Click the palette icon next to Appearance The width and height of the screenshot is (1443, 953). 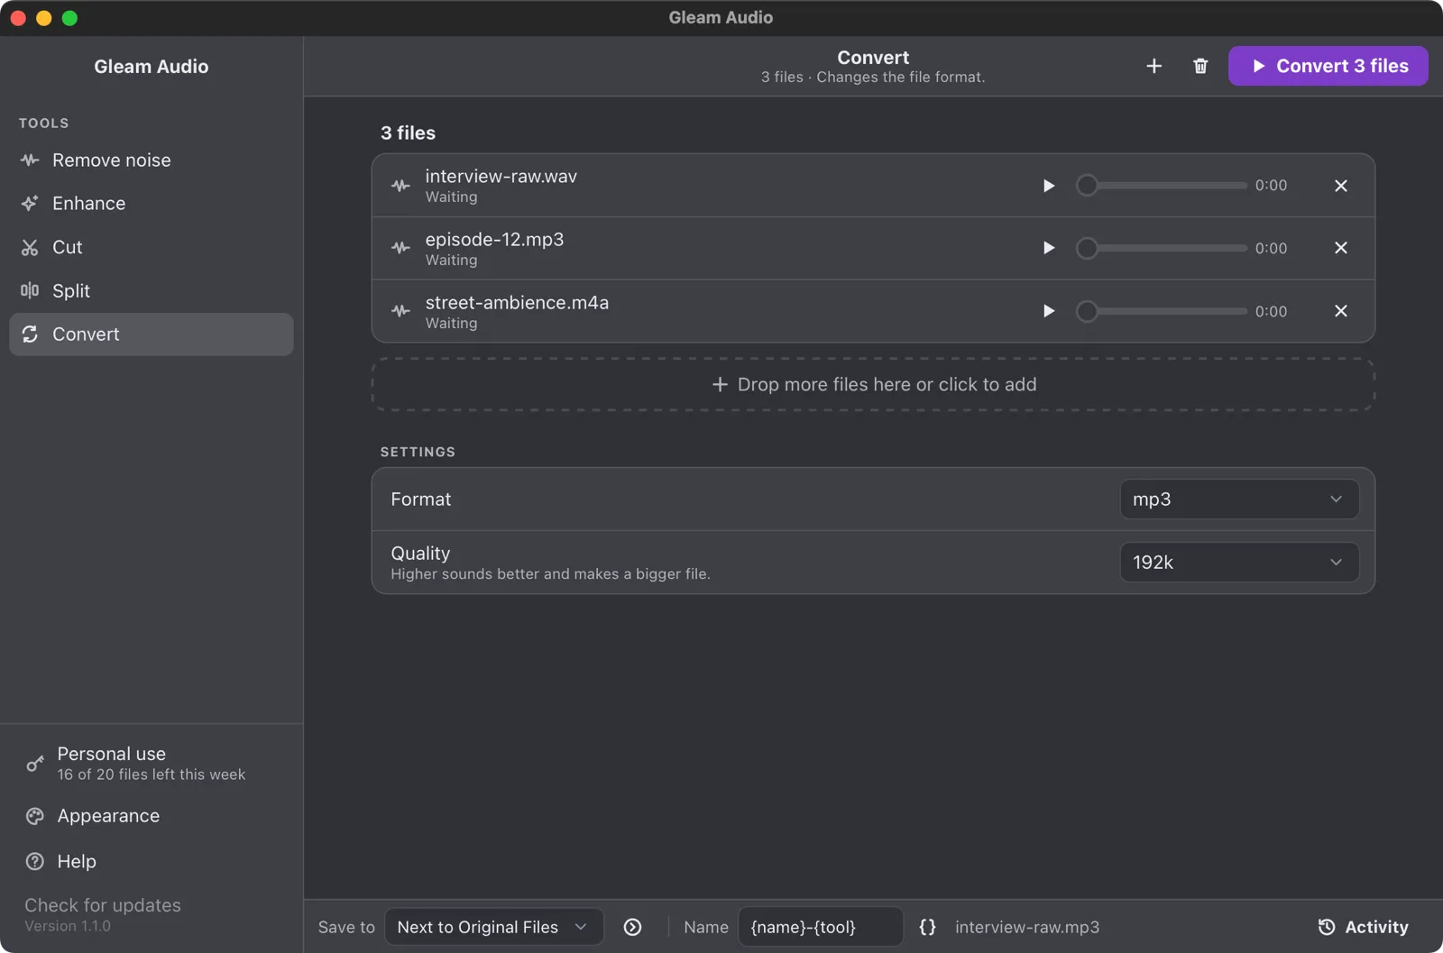[35, 816]
